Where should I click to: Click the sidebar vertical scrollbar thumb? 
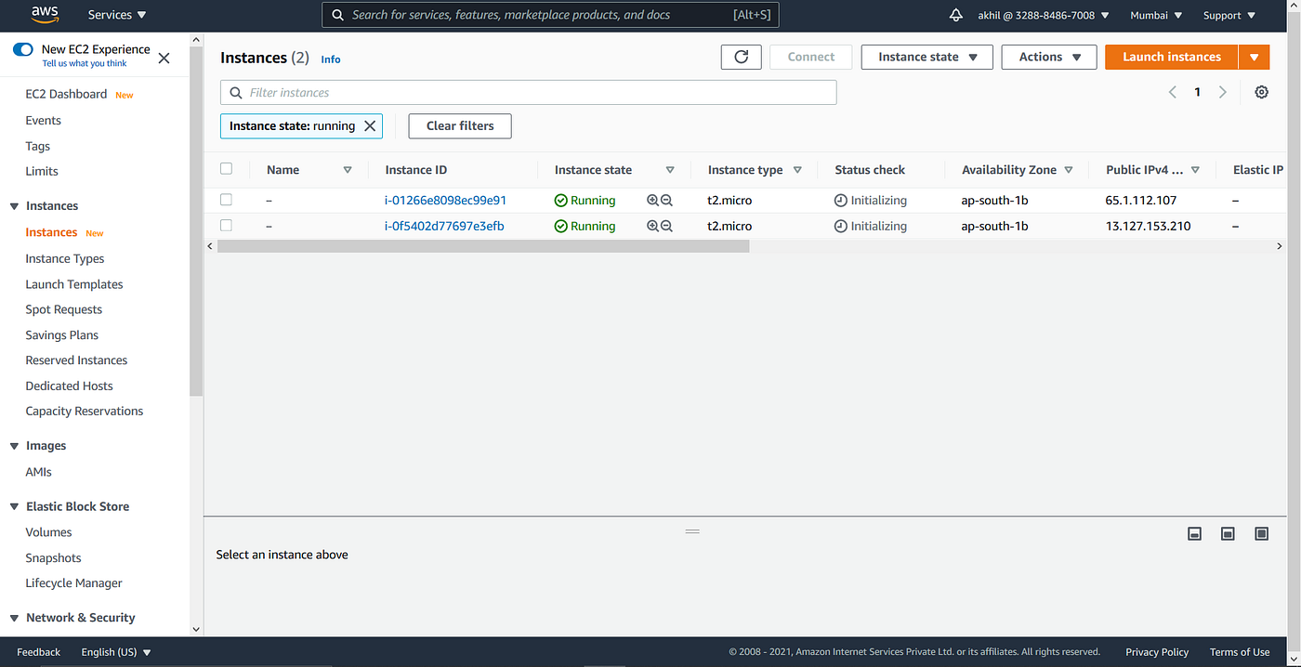coord(196,221)
